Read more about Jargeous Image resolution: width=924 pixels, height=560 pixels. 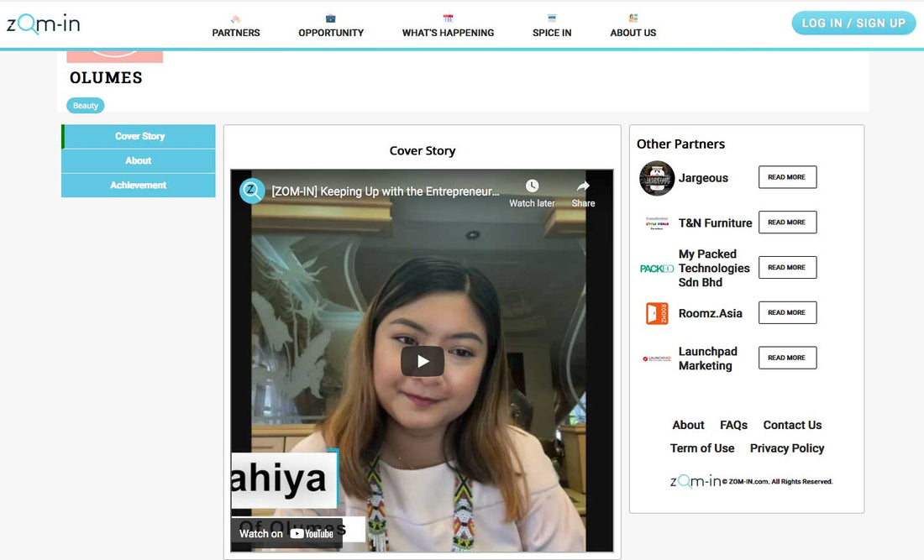[x=787, y=177]
